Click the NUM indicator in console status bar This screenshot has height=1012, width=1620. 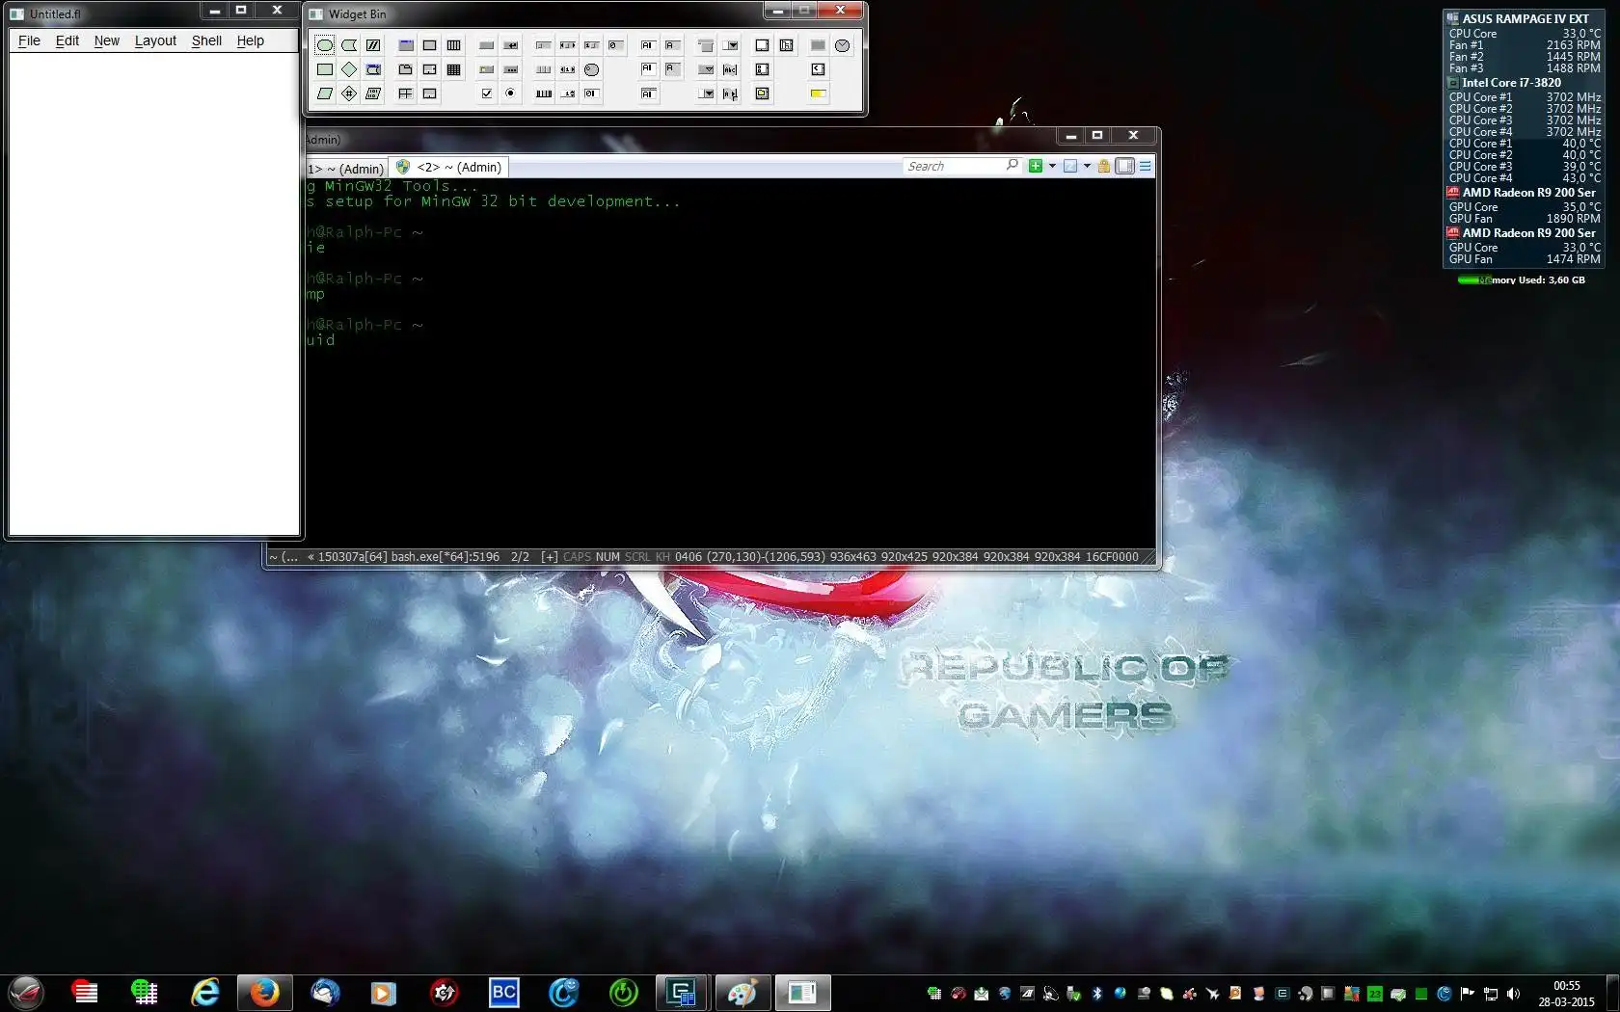click(x=607, y=556)
